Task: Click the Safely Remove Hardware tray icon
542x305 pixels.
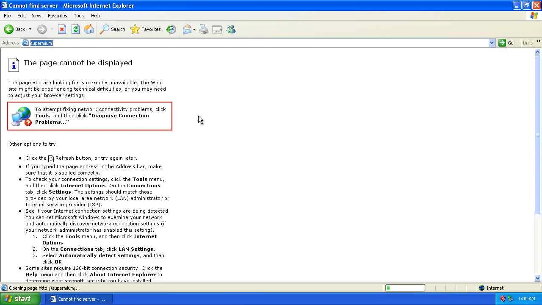Action: click(x=511, y=299)
